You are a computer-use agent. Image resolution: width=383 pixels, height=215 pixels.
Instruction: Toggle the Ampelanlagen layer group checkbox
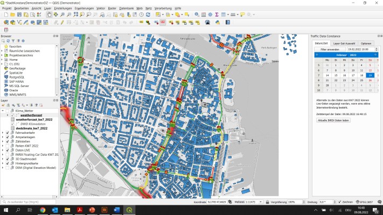click(x=8, y=137)
